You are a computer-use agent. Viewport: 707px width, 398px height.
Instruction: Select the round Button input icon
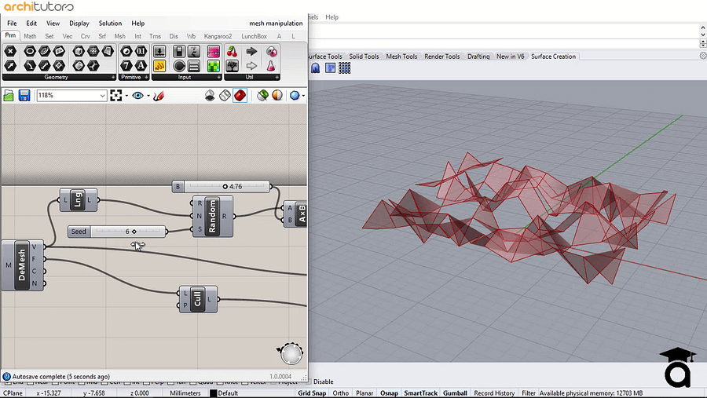pyautogui.click(x=179, y=66)
